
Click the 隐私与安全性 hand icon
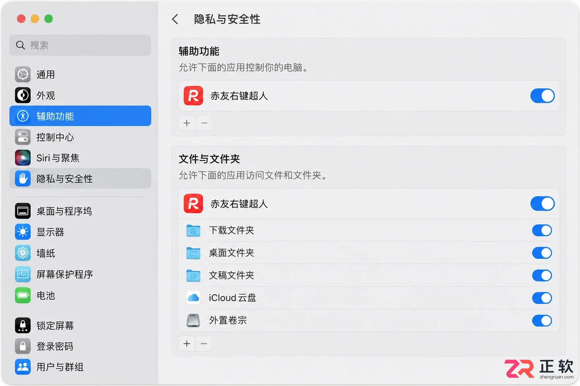23,179
